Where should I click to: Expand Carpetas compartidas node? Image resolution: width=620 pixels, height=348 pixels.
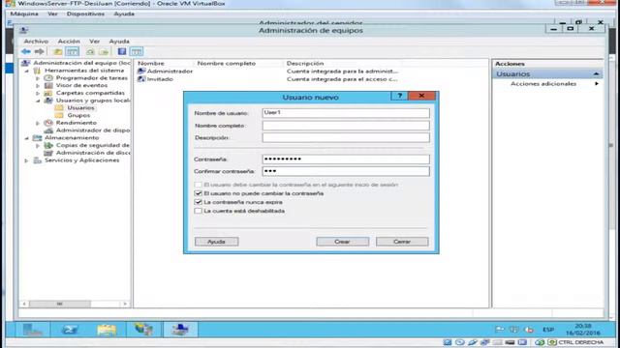click(x=38, y=94)
